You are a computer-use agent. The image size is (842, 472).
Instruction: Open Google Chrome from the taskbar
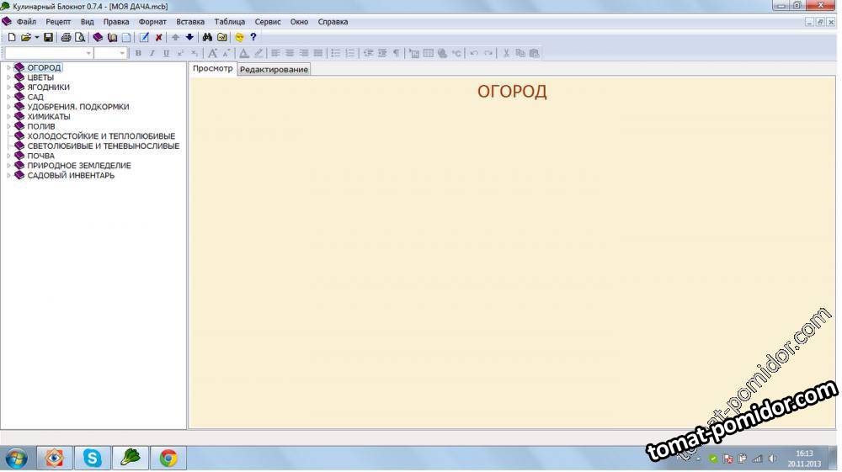[x=168, y=458]
